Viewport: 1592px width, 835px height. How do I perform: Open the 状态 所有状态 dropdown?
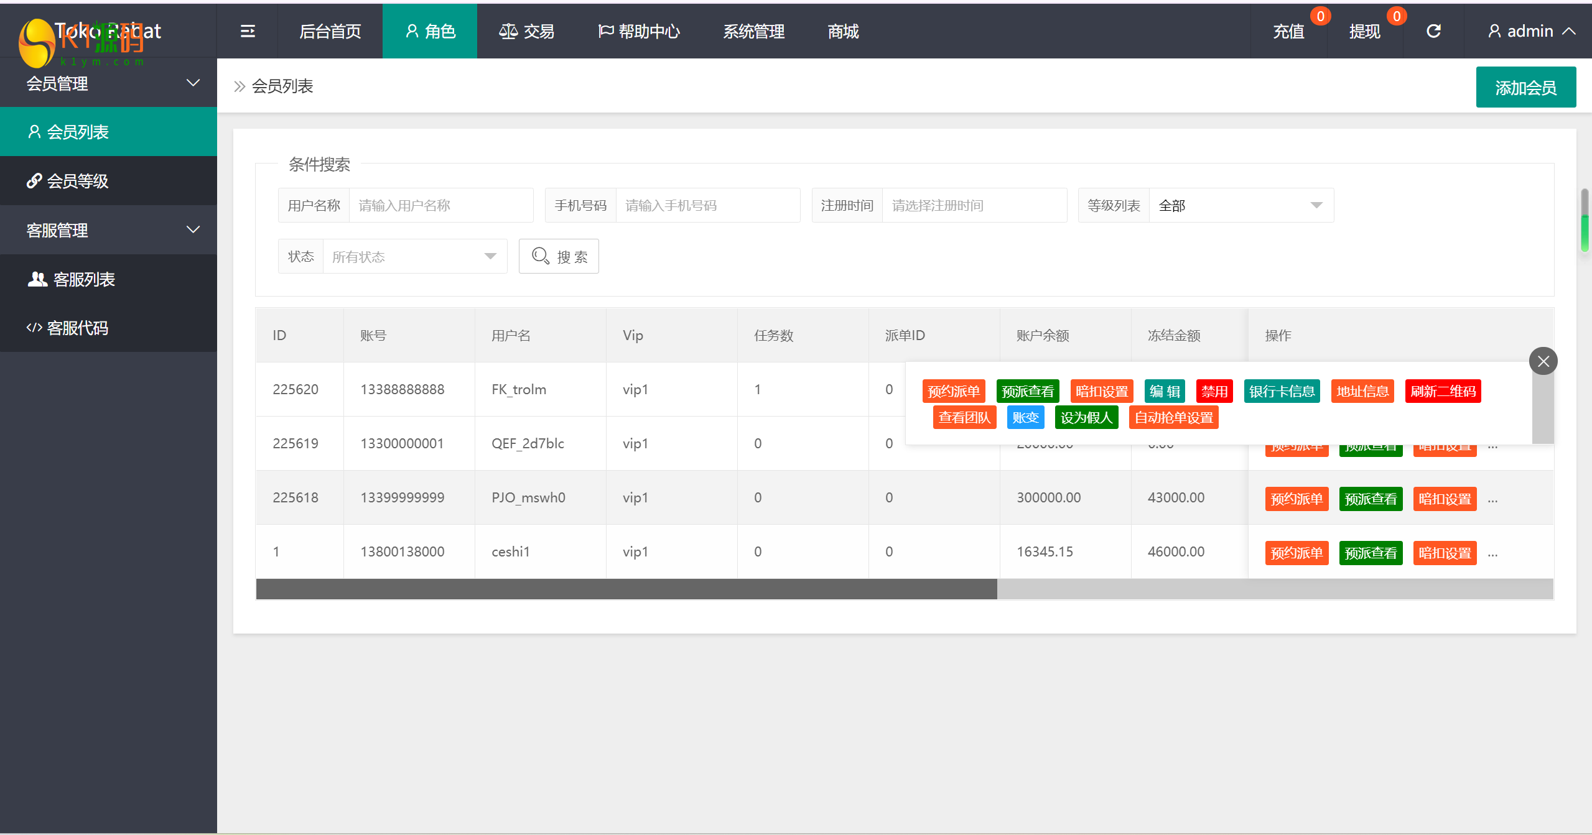point(414,256)
